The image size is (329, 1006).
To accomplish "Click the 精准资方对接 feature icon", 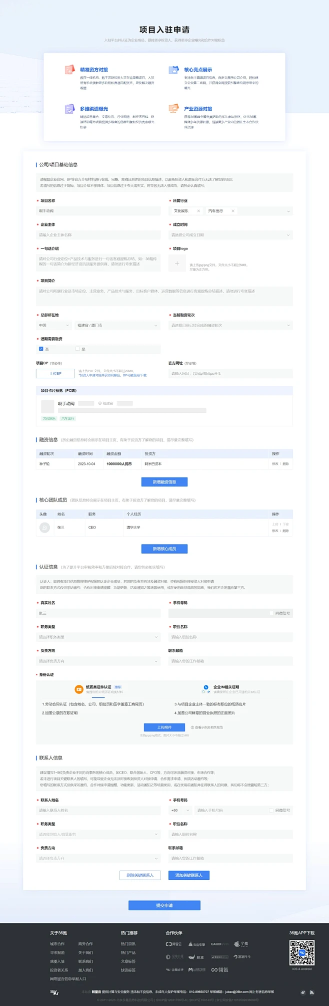I will click(x=69, y=70).
